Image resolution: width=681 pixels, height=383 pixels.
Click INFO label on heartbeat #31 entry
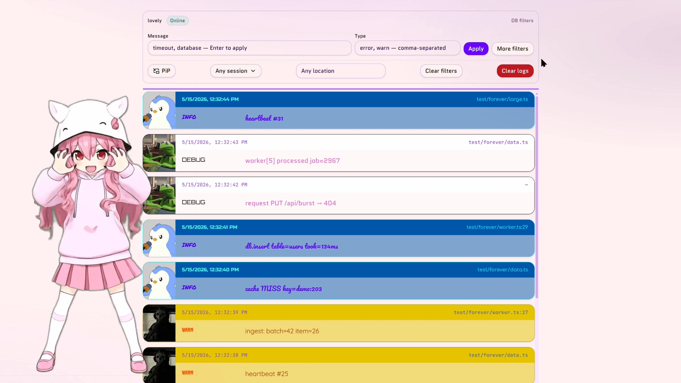tap(189, 117)
